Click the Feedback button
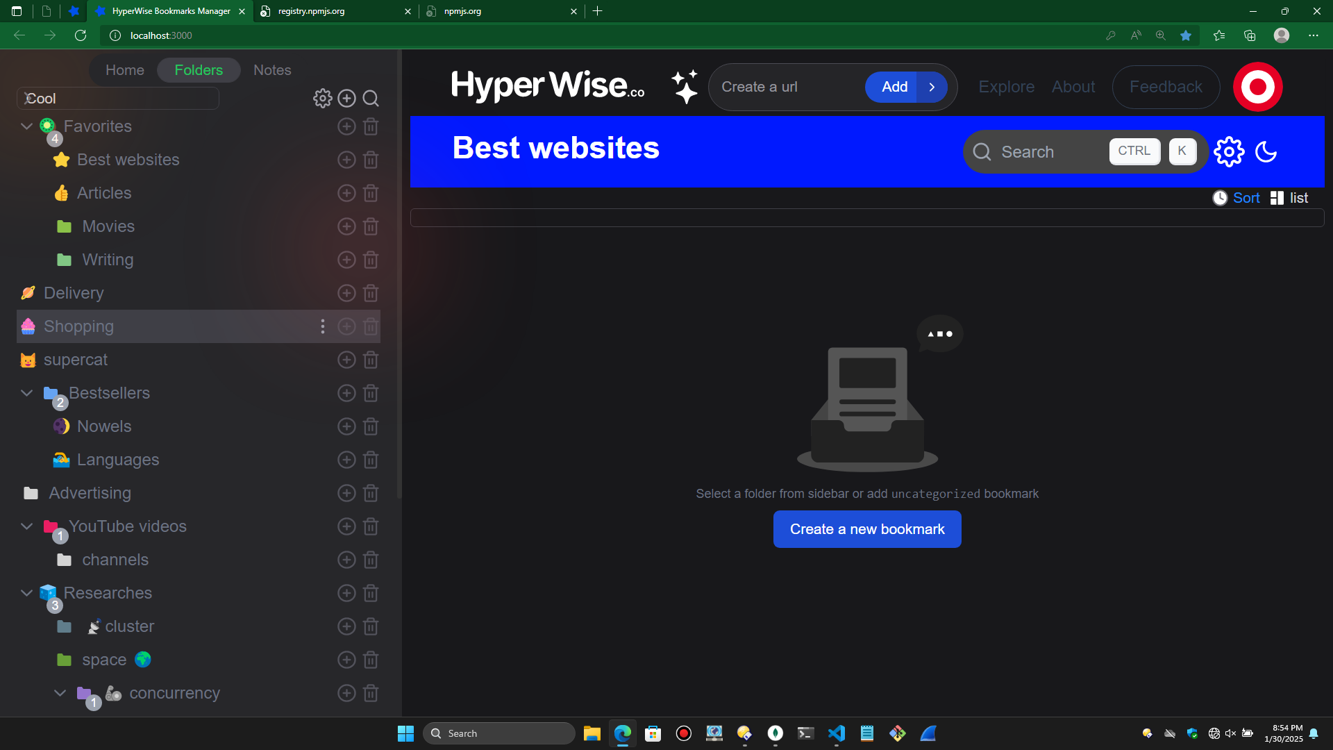1333x750 pixels. [1166, 87]
